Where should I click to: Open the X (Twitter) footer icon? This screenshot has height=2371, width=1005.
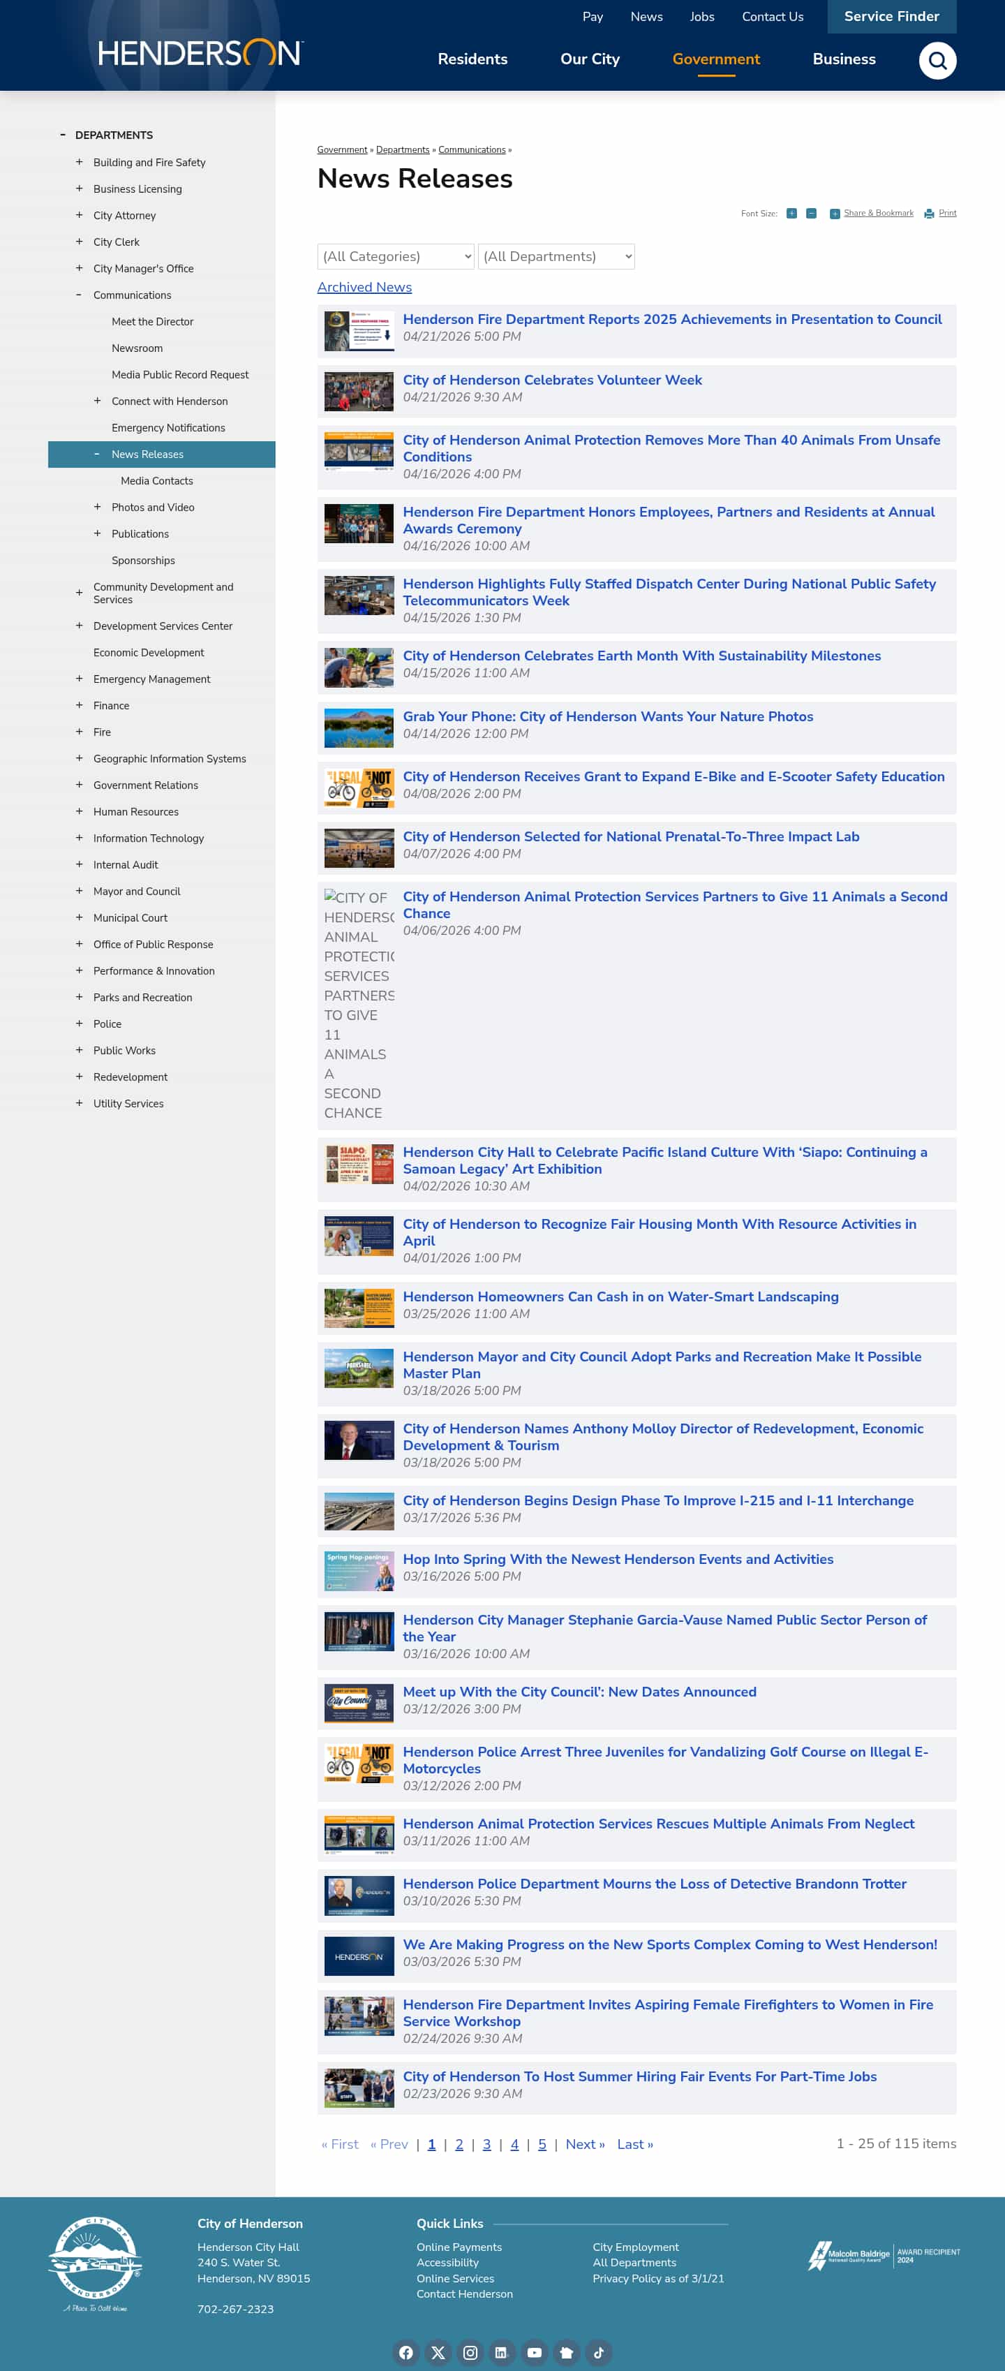(x=438, y=2351)
